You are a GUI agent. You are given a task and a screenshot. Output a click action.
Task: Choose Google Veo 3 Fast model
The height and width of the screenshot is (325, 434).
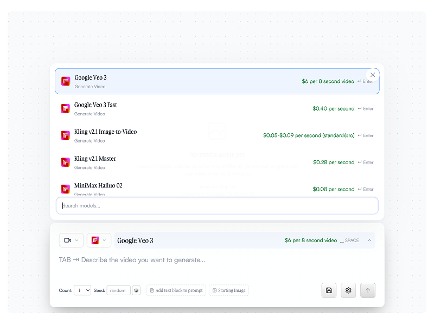[217, 109]
